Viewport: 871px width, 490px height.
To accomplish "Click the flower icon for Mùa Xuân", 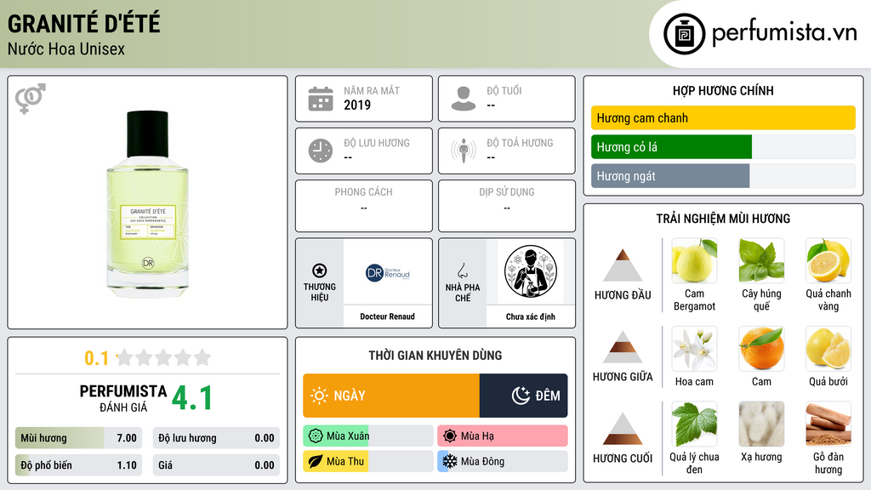I will 316,436.
